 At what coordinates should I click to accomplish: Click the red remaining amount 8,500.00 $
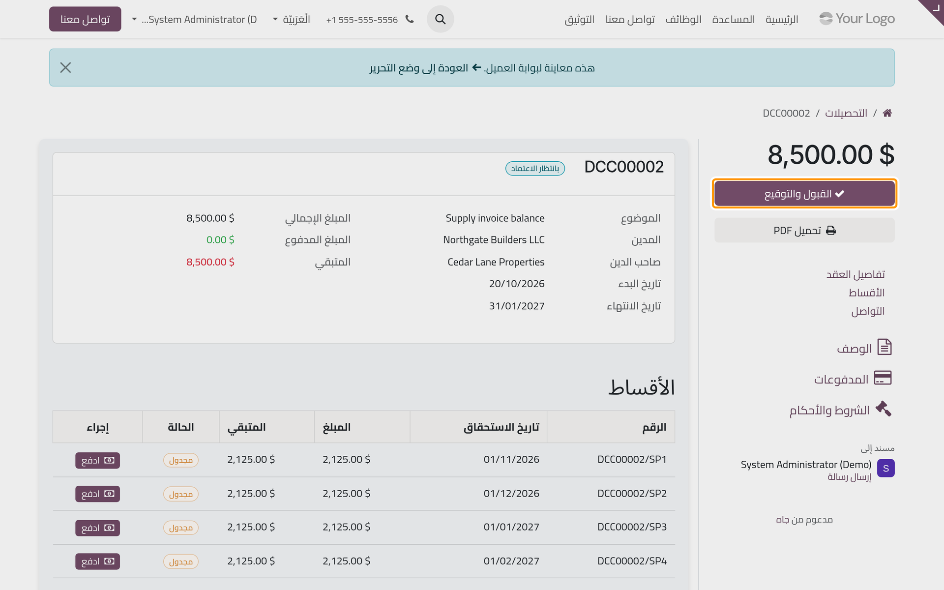[210, 262]
